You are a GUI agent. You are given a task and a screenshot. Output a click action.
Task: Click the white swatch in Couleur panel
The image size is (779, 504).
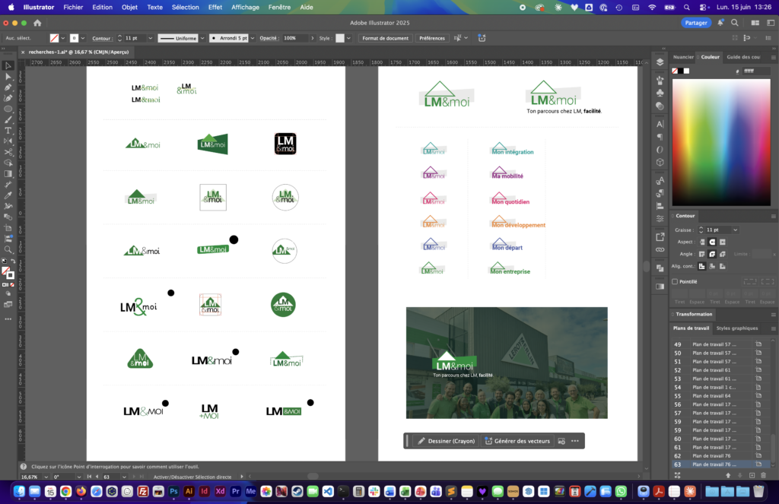[687, 71]
